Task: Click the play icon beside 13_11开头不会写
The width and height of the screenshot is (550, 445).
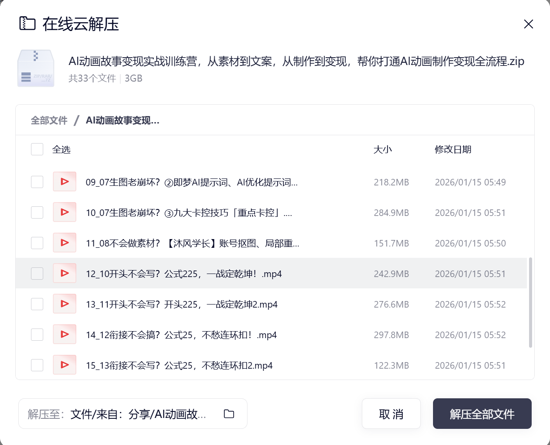Action: pyautogui.click(x=64, y=304)
